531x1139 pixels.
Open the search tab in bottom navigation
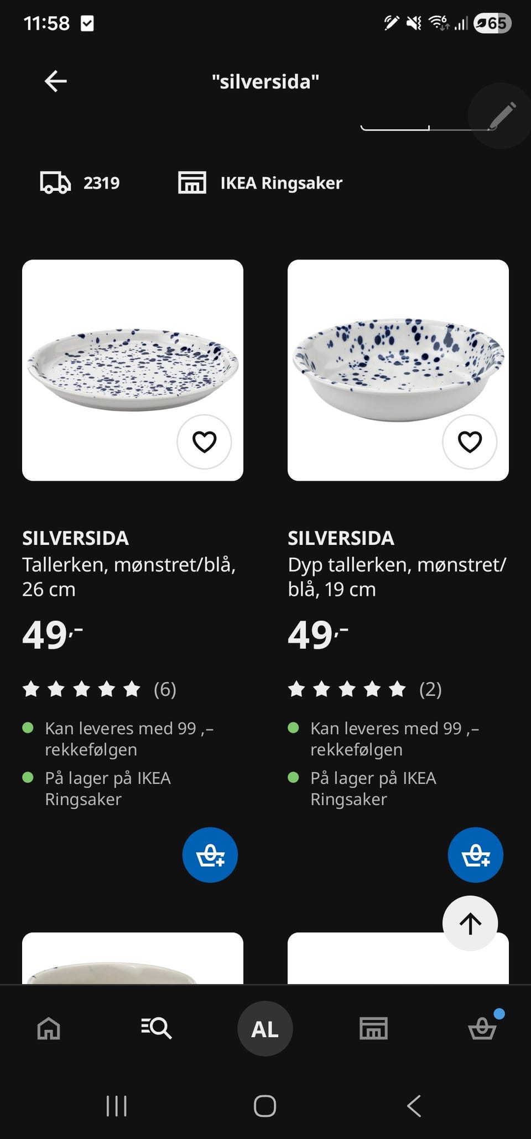[x=156, y=1028]
